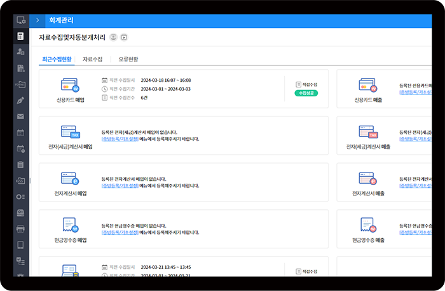
Task: Switch to the 자료수집 tab
Action: [93, 59]
